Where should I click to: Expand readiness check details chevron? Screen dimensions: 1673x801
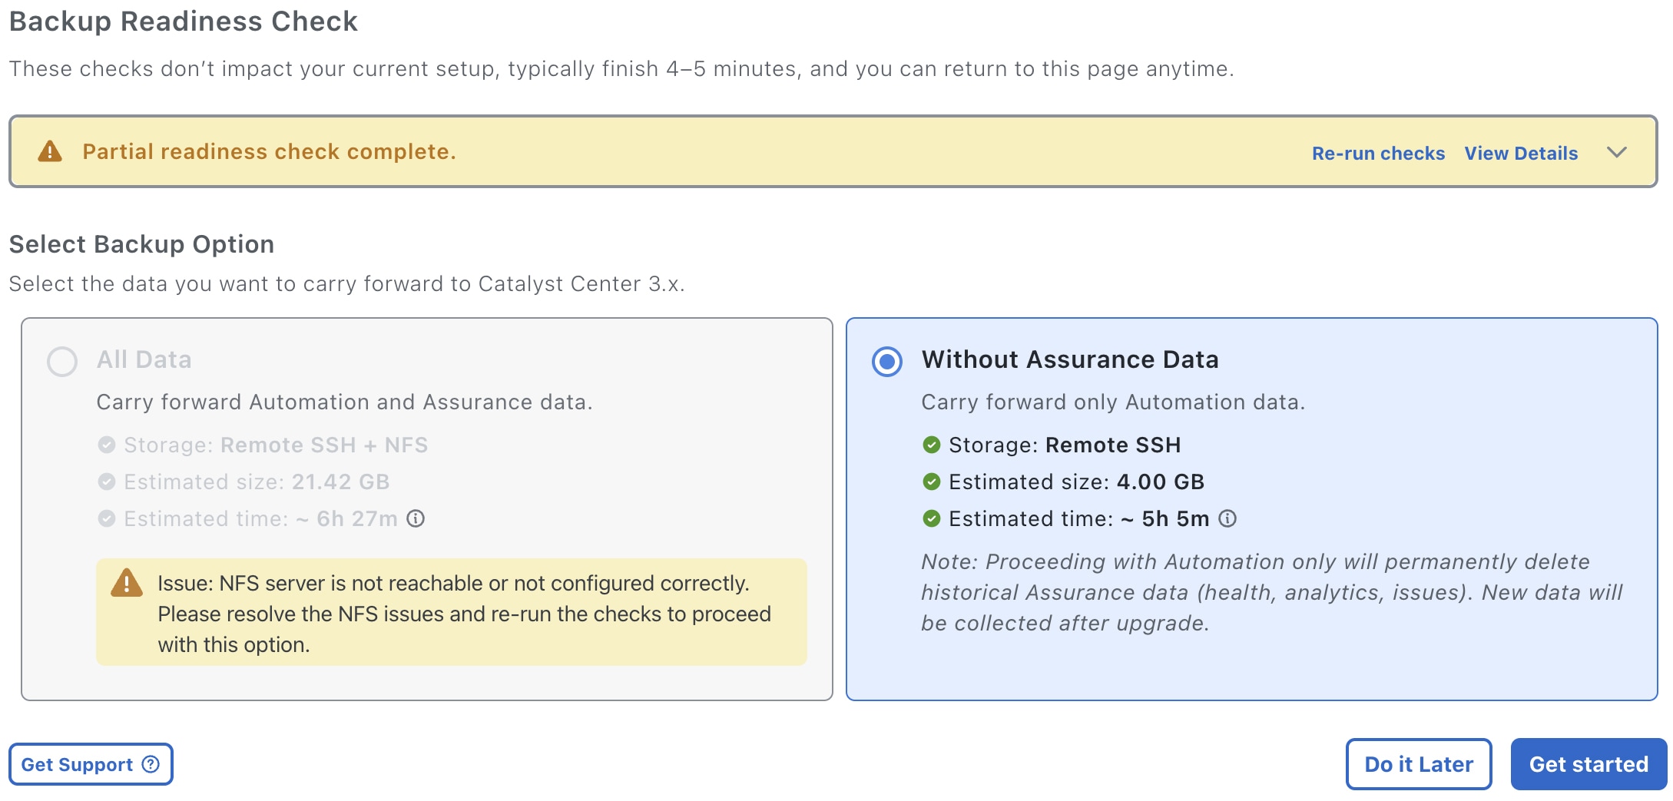pyautogui.click(x=1617, y=152)
